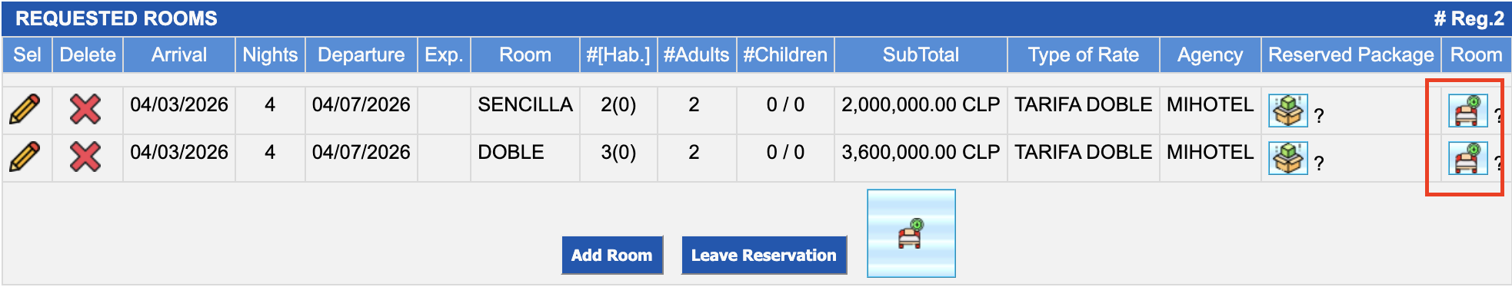This screenshot has width=1512, height=287.
Task: Click the question mark next to SENCILLA package
Action: coord(1319,116)
